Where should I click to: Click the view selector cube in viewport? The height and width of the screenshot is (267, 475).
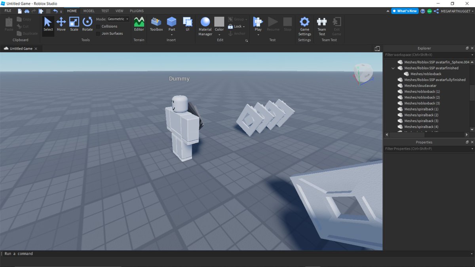(x=363, y=73)
